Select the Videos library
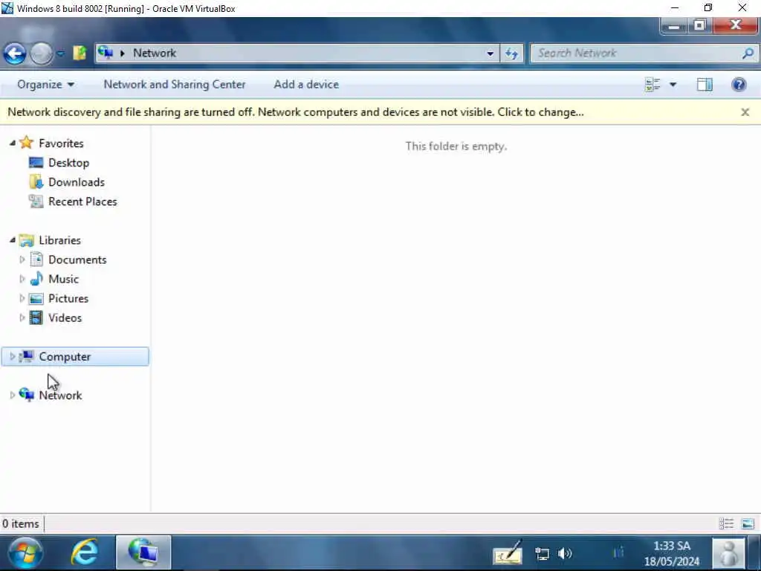The height and width of the screenshot is (571, 761). click(65, 318)
